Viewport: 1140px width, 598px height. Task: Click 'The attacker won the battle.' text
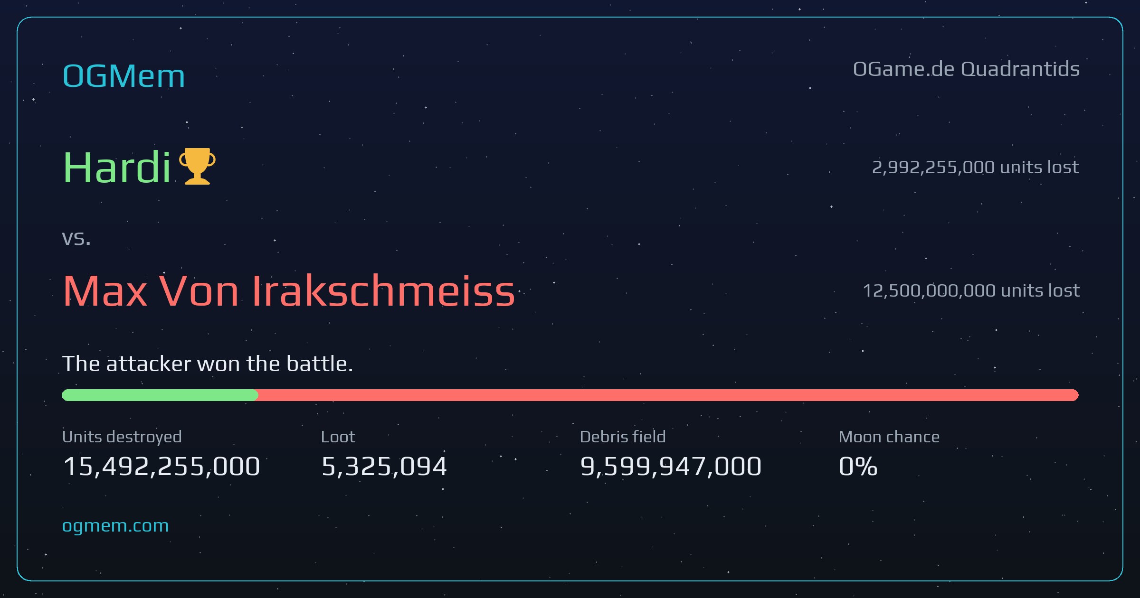(208, 364)
